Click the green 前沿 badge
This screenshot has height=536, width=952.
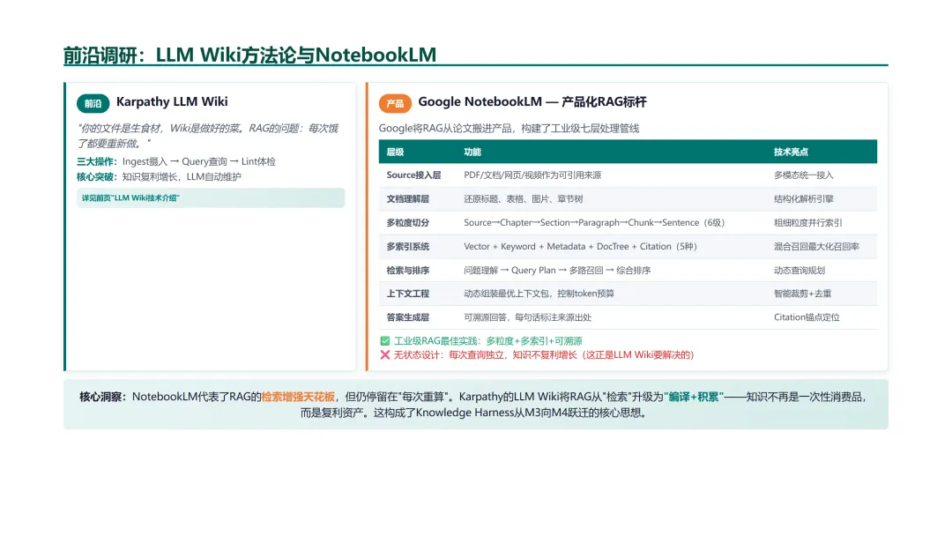(93, 103)
